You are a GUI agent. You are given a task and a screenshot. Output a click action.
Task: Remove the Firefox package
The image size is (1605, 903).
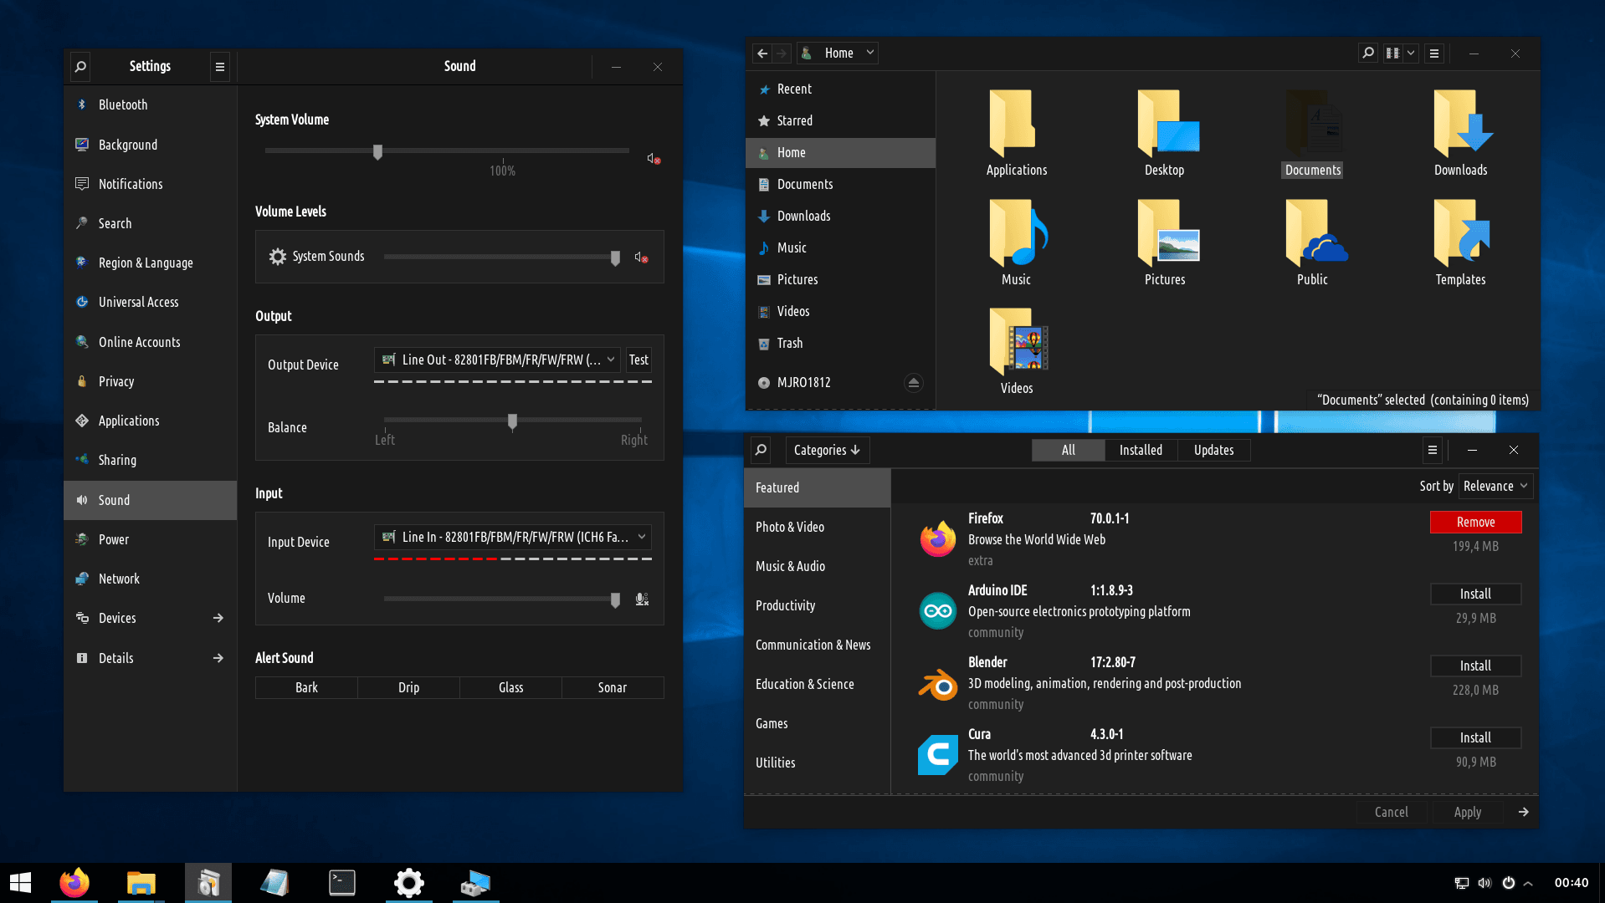1474,522
